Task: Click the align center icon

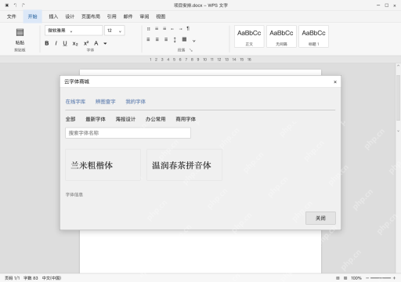Action: (157, 39)
